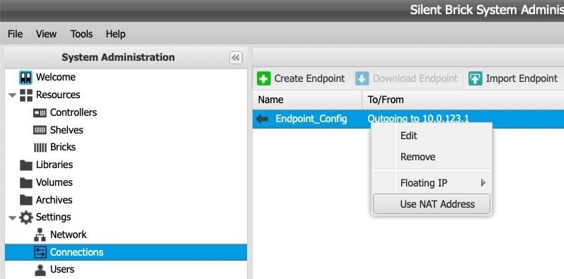Viewport: 564px width, 279px height.
Task: Click the Libraries folder icon
Action: (x=26, y=165)
